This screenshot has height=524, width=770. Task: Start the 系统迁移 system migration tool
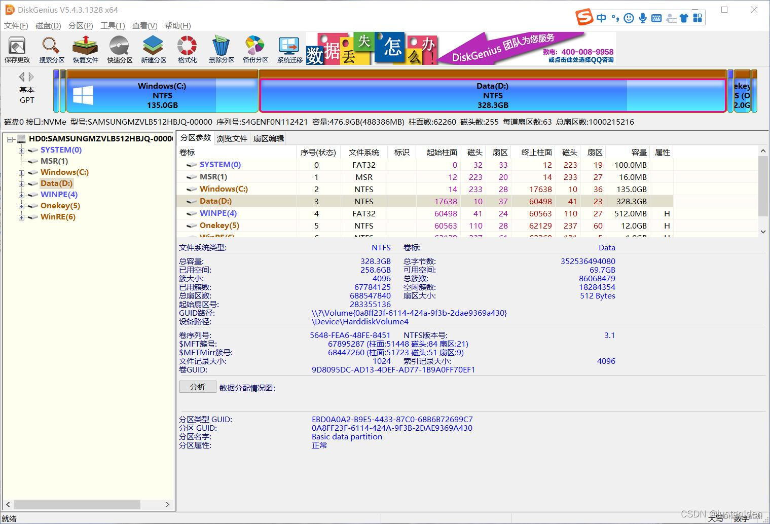pos(288,48)
